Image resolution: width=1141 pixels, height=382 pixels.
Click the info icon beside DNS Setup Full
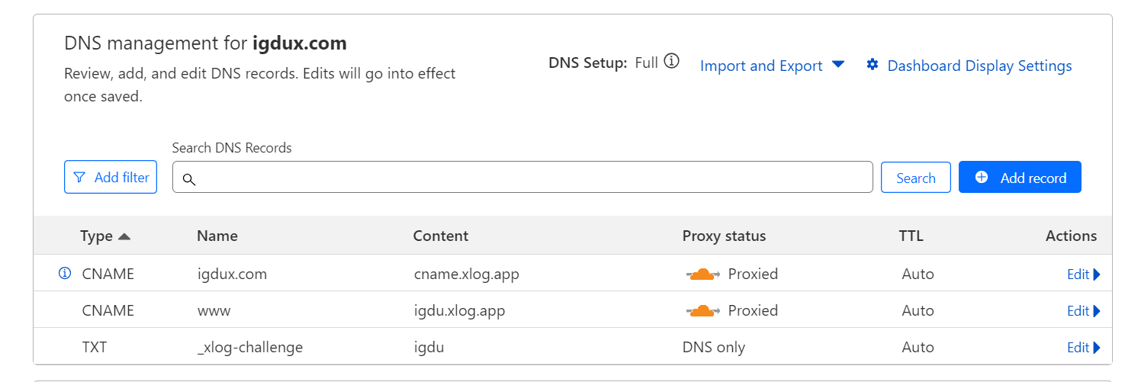[671, 62]
